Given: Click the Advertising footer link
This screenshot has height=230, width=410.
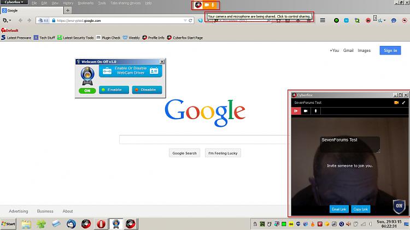Looking at the screenshot, I should click(18, 211).
